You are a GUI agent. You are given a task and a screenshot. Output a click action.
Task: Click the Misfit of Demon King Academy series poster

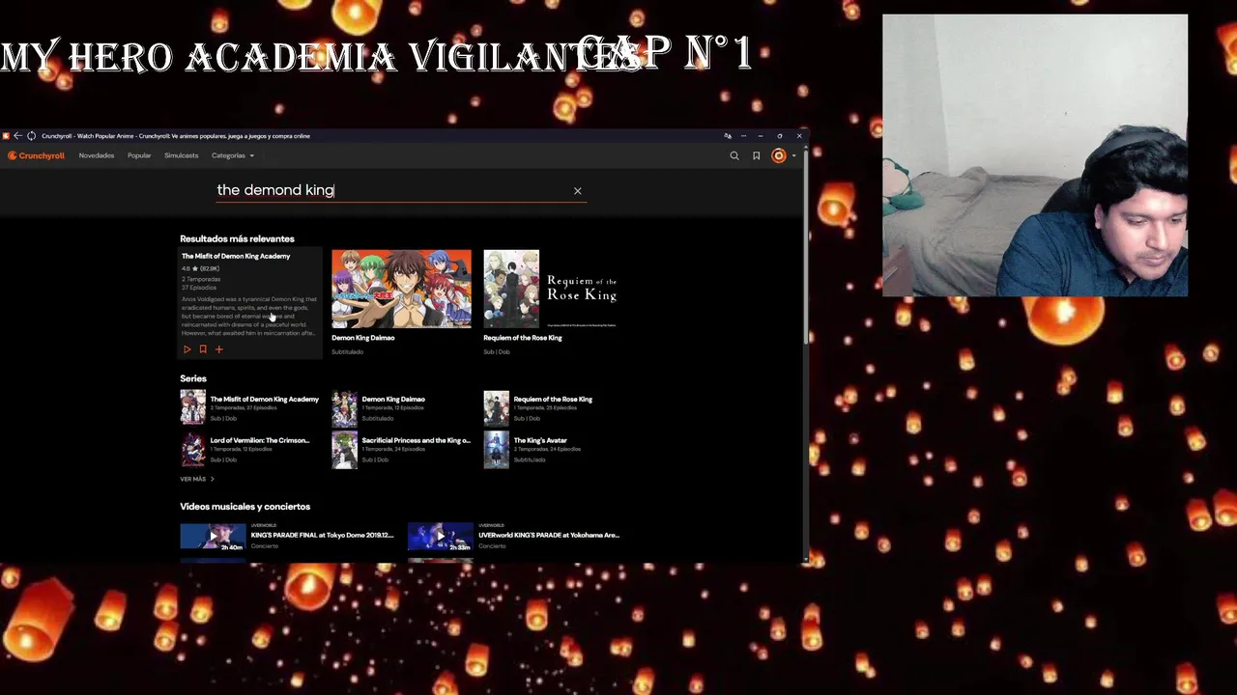pyautogui.click(x=192, y=408)
